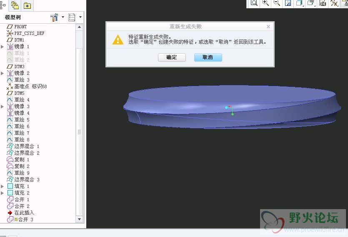Click OK (确定) in regeneration failed dialog

pyautogui.click(x=172, y=57)
